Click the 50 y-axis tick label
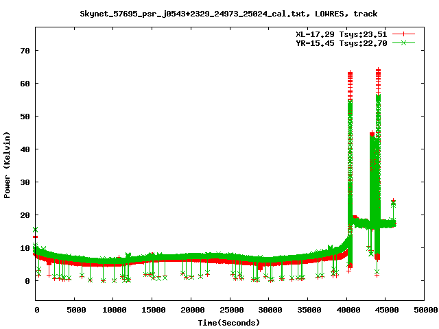The width and height of the screenshot is (439, 329). (25, 117)
